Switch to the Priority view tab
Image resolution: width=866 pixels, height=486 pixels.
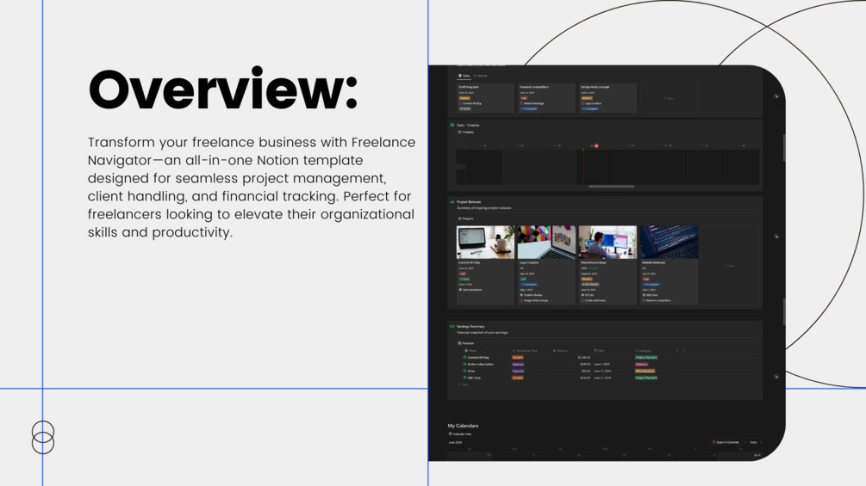tap(481, 76)
